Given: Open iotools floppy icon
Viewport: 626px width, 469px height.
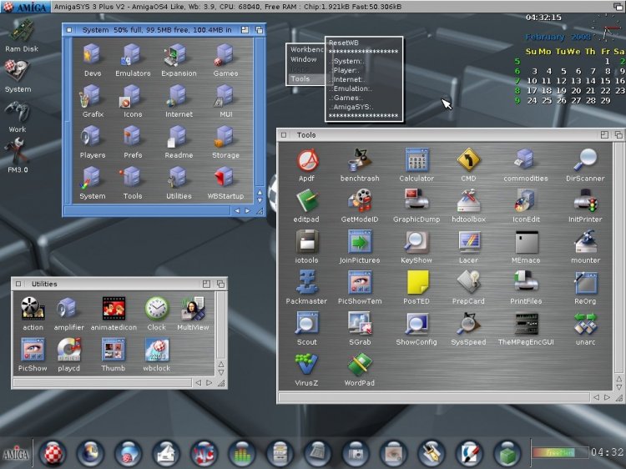Looking at the screenshot, I should pyautogui.click(x=306, y=242).
